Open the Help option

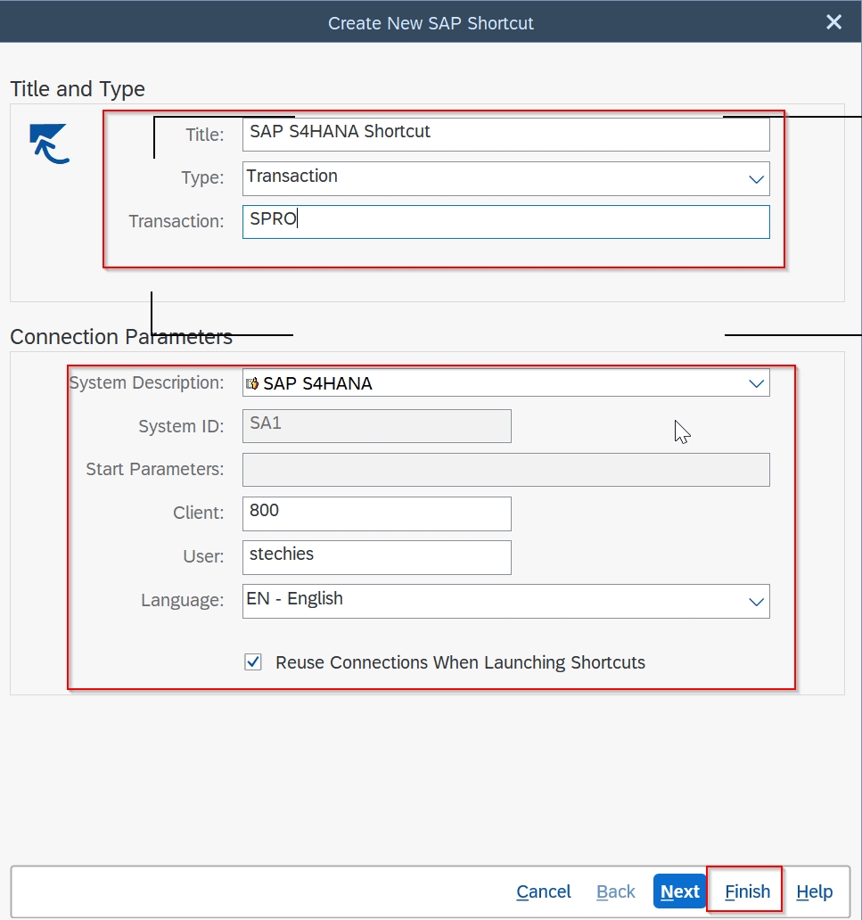coord(814,891)
